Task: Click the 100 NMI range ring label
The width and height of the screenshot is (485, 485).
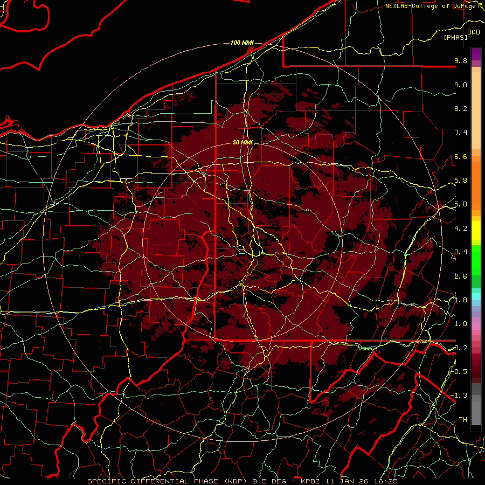Action: (x=242, y=43)
